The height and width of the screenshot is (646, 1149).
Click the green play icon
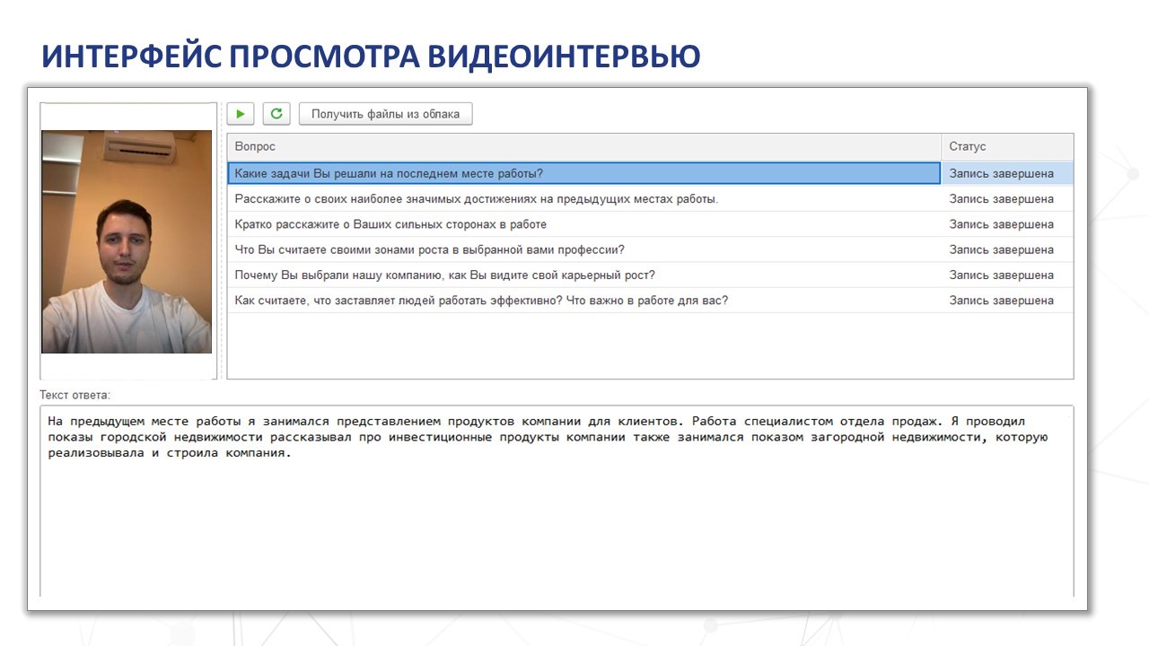[241, 113]
